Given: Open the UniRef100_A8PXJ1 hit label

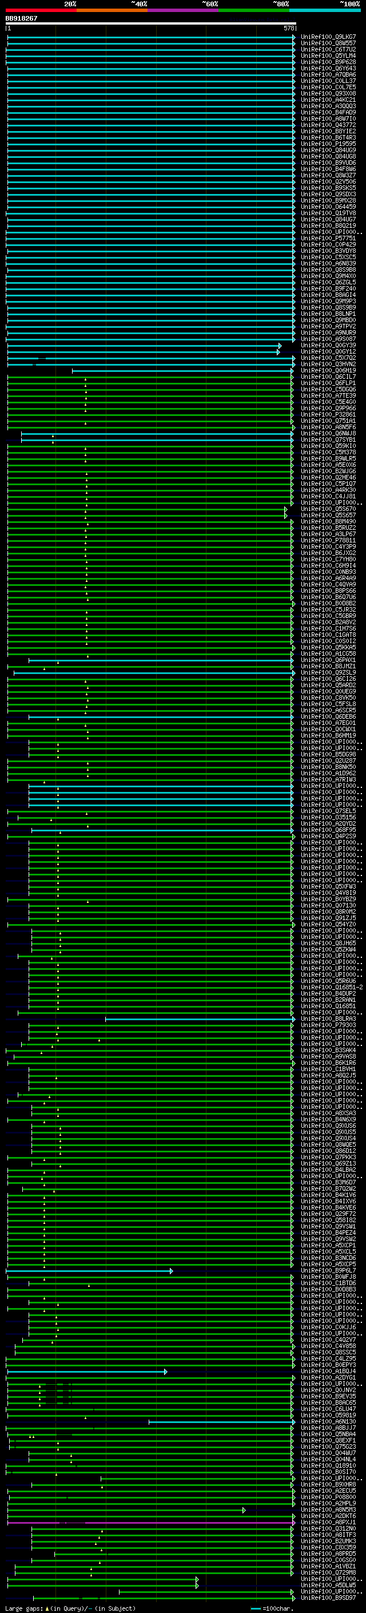Looking at the screenshot, I should point(328,1522).
